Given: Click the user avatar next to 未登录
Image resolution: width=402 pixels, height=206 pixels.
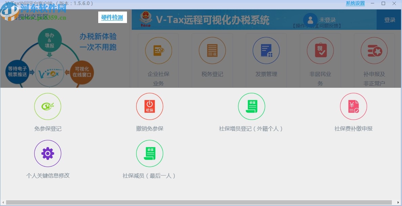Looking at the screenshot, I should point(310,20).
